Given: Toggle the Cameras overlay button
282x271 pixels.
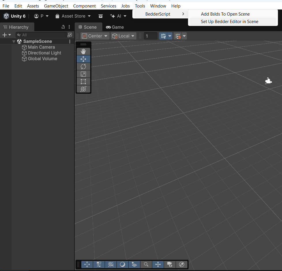Looking at the screenshot, I should point(170,264).
